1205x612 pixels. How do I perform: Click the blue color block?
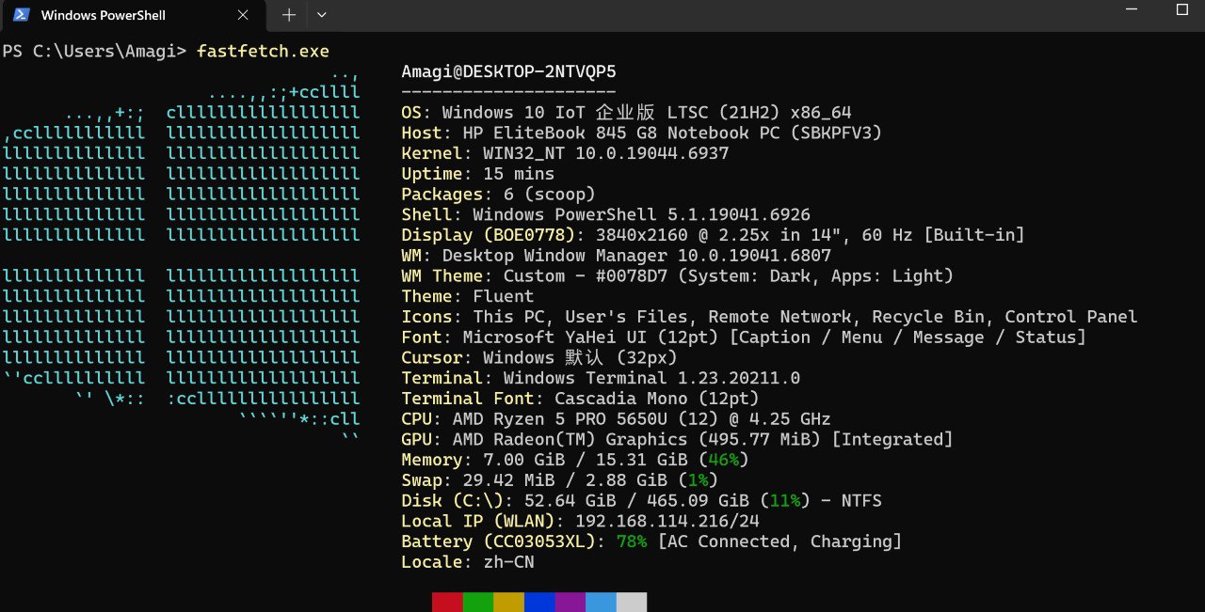538,602
